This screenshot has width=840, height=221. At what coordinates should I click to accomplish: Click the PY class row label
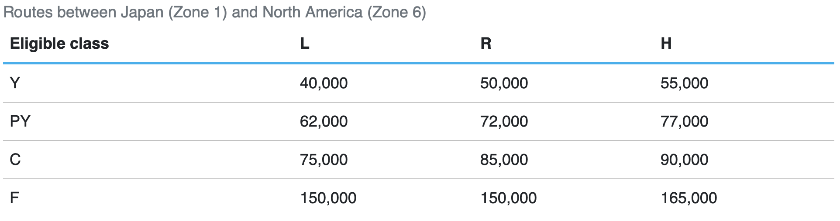(x=20, y=121)
